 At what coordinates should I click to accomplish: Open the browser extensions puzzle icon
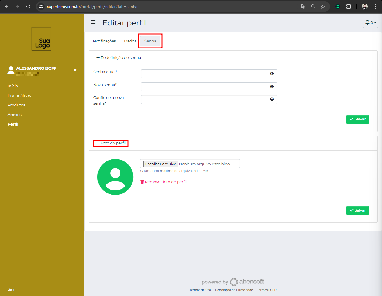(349, 7)
